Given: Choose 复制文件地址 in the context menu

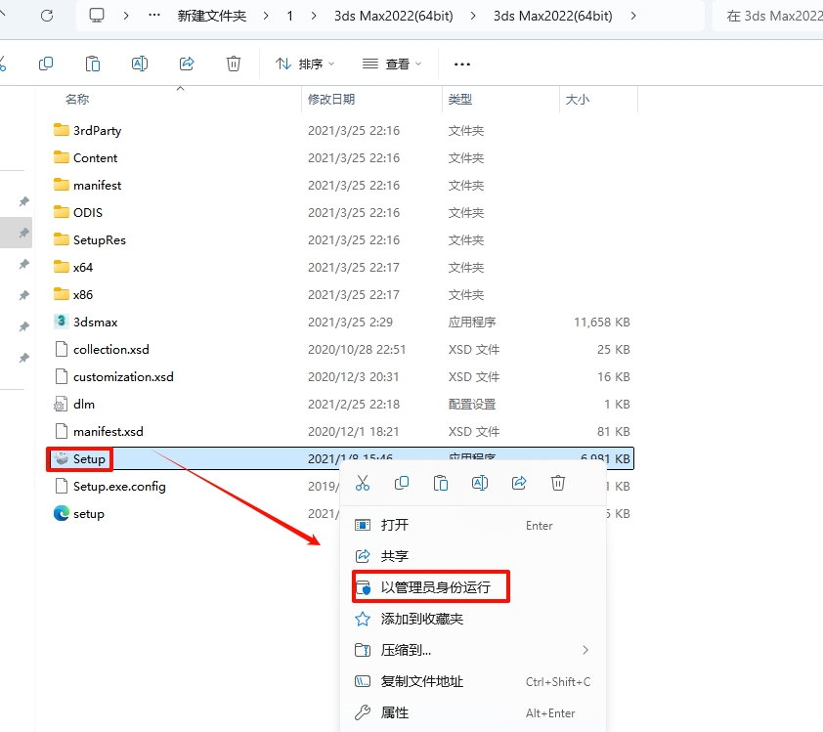Looking at the screenshot, I should [x=421, y=681].
